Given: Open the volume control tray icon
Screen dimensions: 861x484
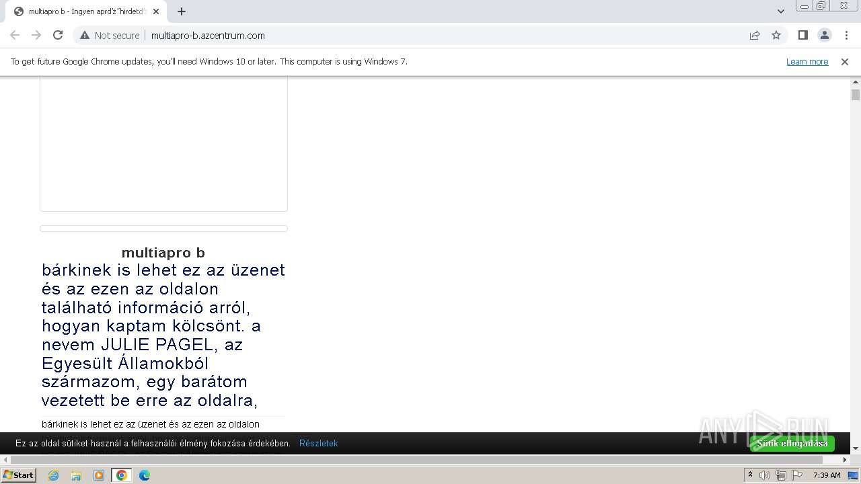Looking at the screenshot, I should tap(765, 475).
